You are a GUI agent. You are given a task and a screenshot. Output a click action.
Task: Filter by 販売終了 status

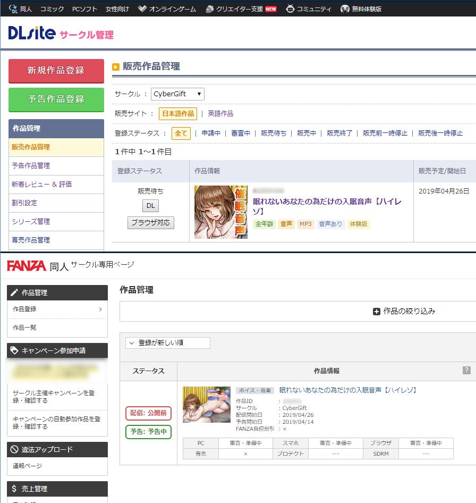(x=339, y=133)
